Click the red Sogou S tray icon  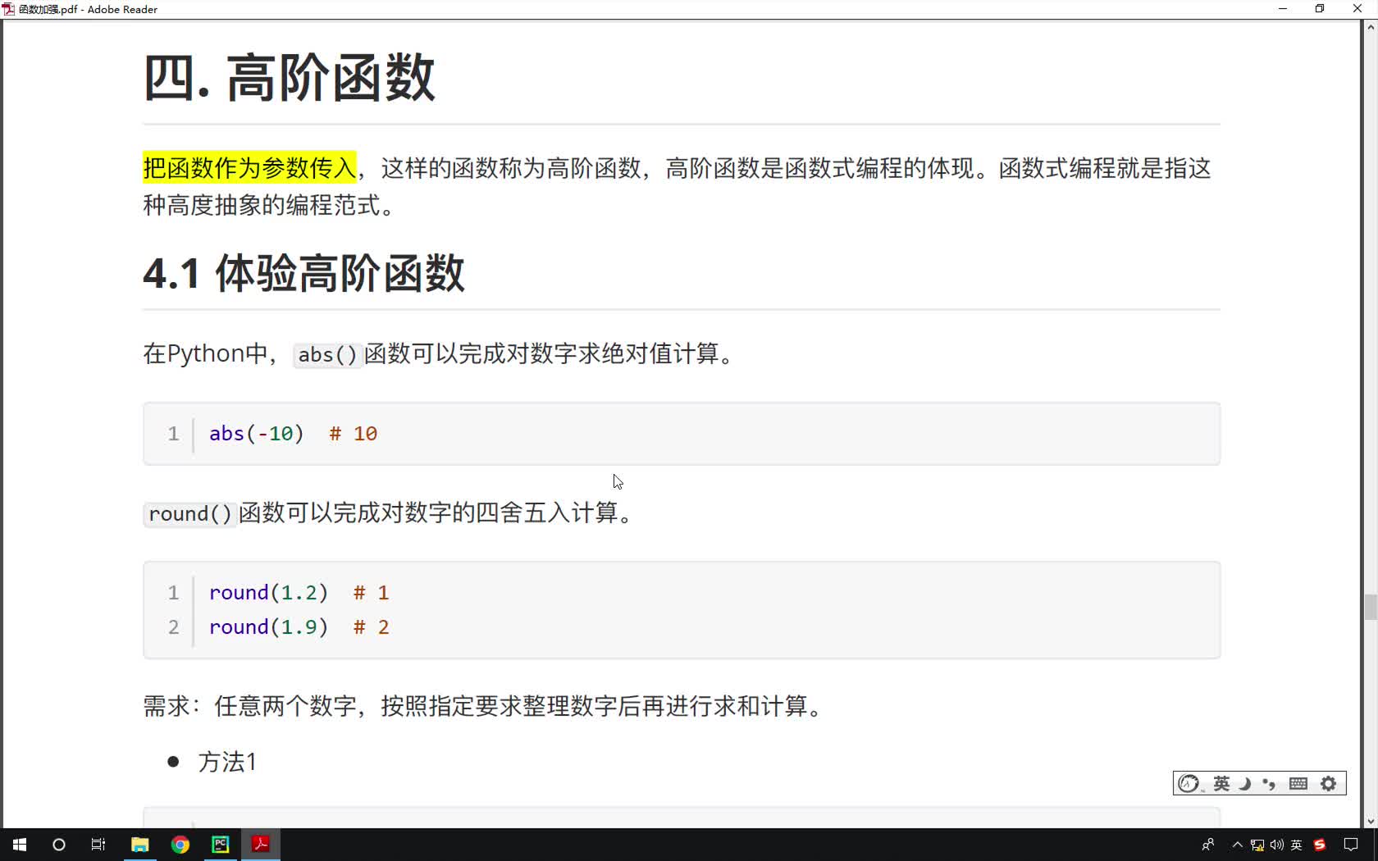[1320, 845]
